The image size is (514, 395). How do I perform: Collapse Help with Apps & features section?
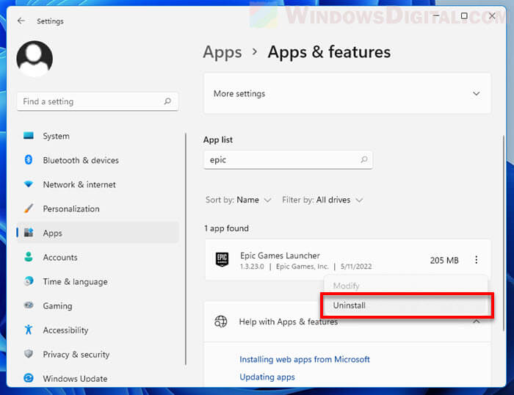(x=477, y=322)
